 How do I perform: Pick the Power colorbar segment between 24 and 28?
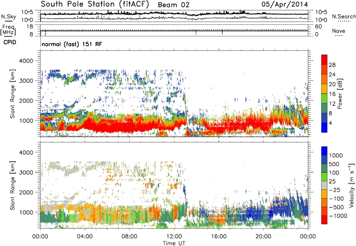(x=324, y=69)
